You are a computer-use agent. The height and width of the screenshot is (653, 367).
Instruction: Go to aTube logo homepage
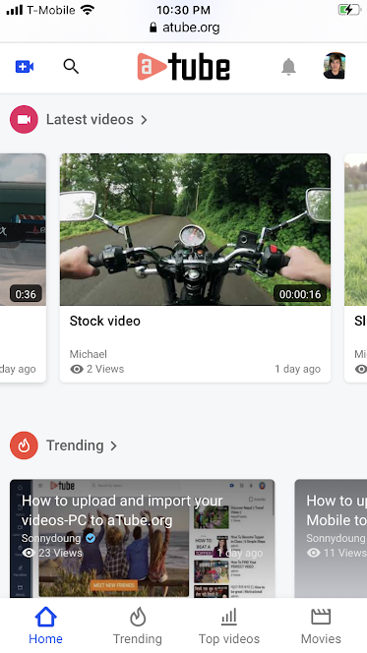(183, 67)
